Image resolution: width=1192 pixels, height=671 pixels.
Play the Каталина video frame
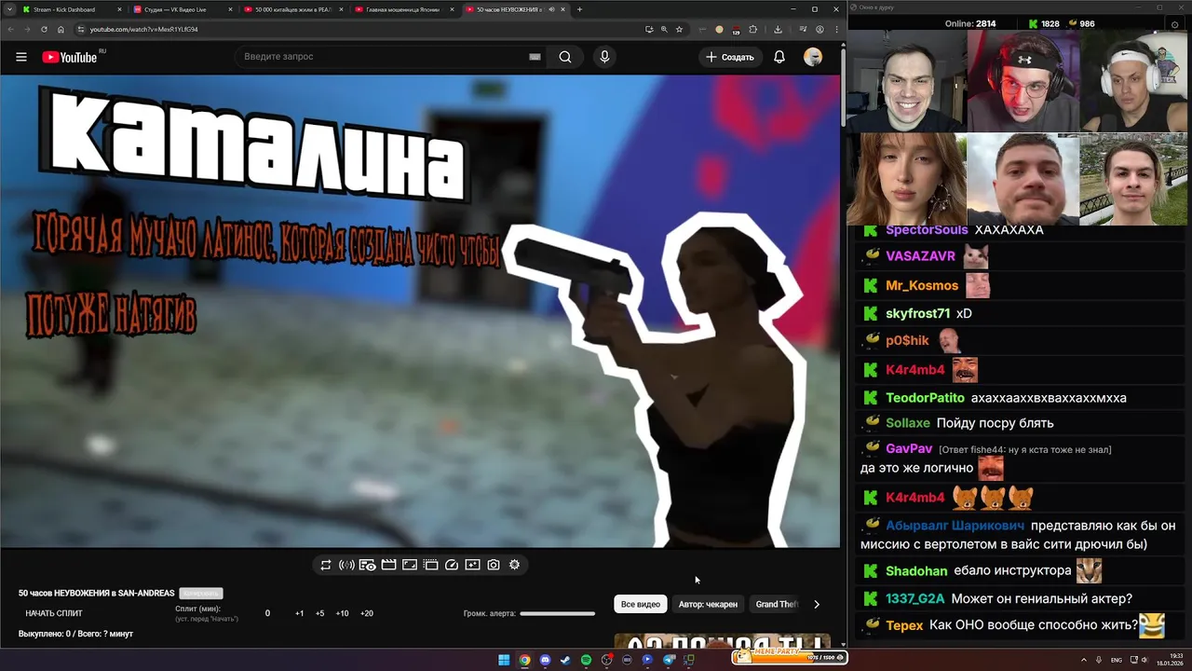click(420, 311)
